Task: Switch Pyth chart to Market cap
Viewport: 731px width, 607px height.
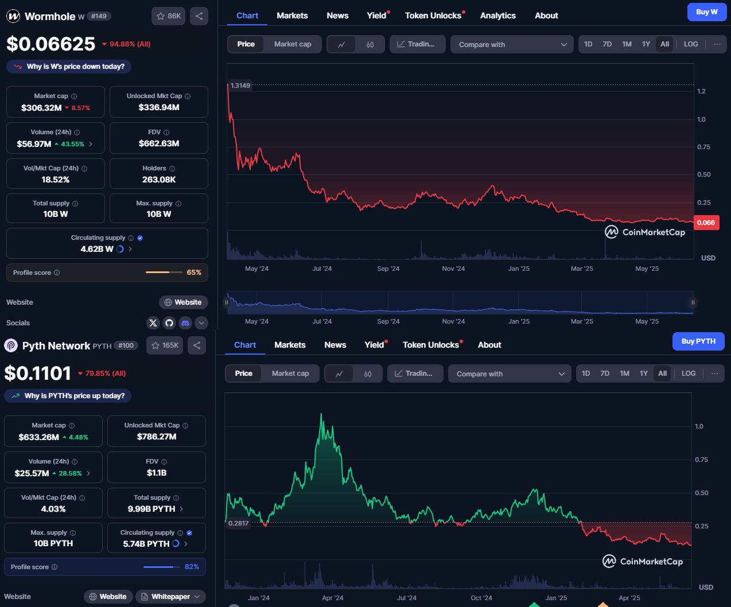Action: tap(290, 373)
